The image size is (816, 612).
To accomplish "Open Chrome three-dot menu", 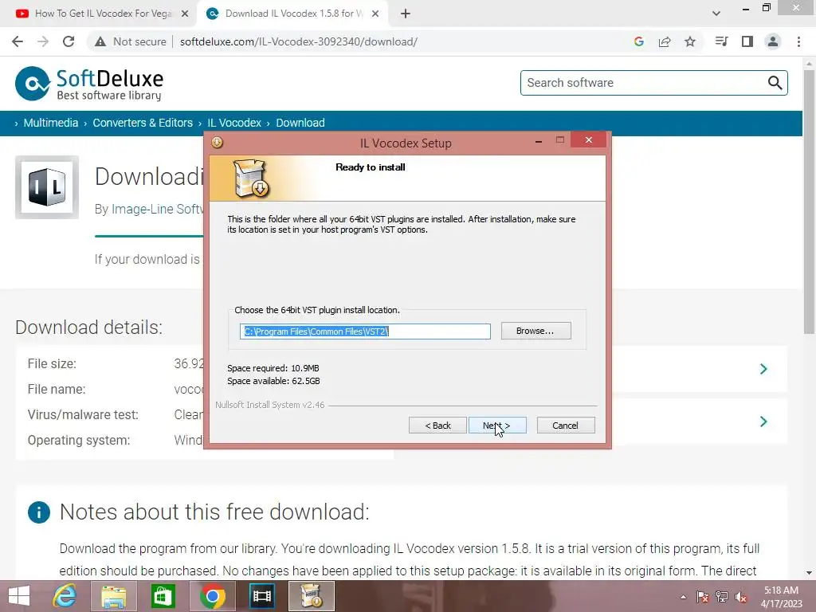I will (x=798, y=41).
